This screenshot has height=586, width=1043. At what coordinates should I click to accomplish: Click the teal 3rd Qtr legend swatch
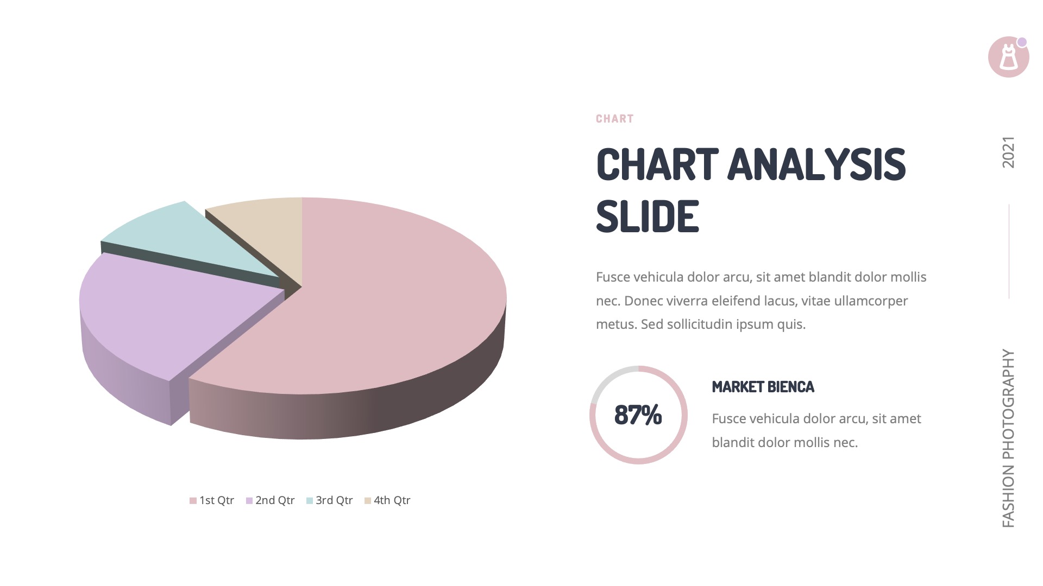point(310,501)
